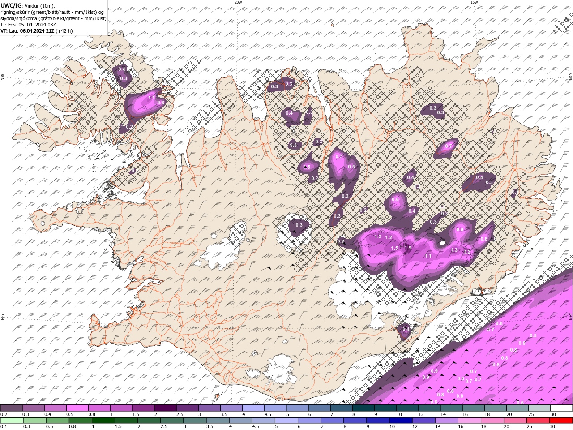Select the crimson swatch between 25 and 30, bottom row
Viewport: 573px width, 430px height.
pos(539,421)
